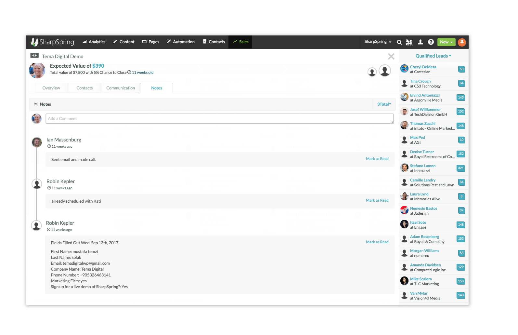Open the Content menu
Viewport: 518px width, 335px height.
pos(124,42)
